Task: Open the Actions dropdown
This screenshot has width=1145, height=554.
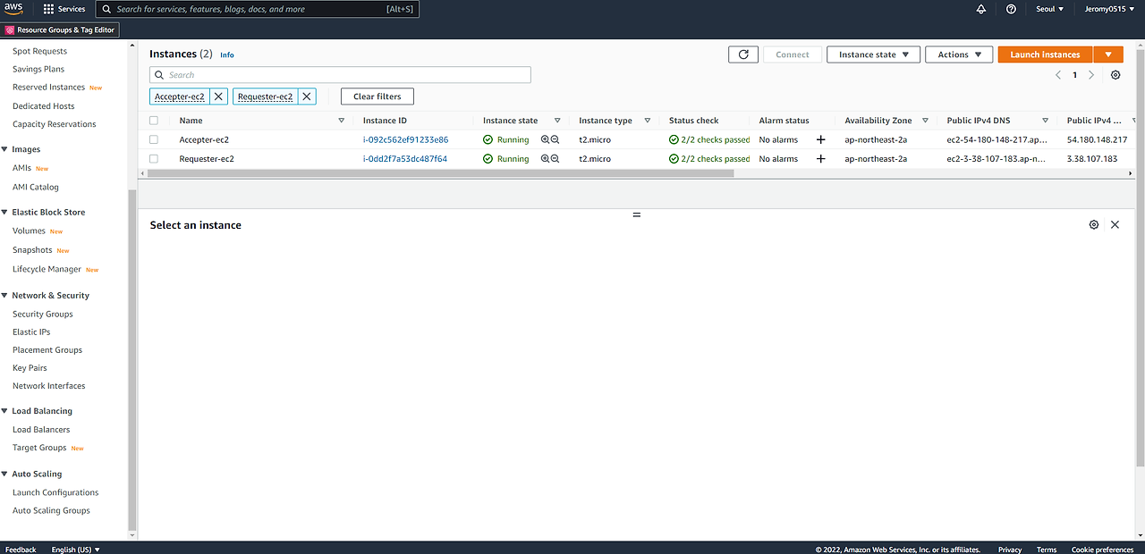Action: (959, 55)
